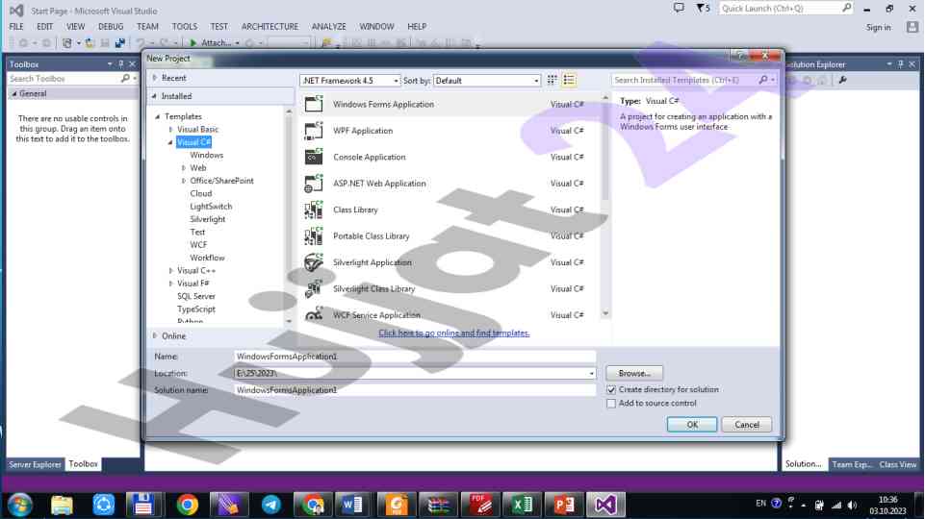Click the search magnifier in template search box

763,80
